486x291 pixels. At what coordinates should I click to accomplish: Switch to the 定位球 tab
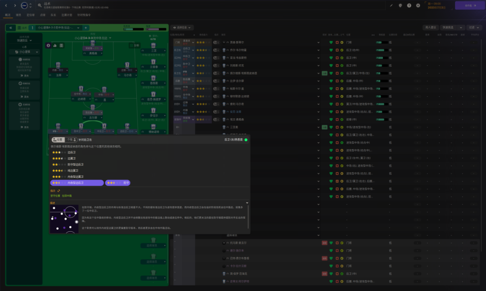tap(31, 15)
